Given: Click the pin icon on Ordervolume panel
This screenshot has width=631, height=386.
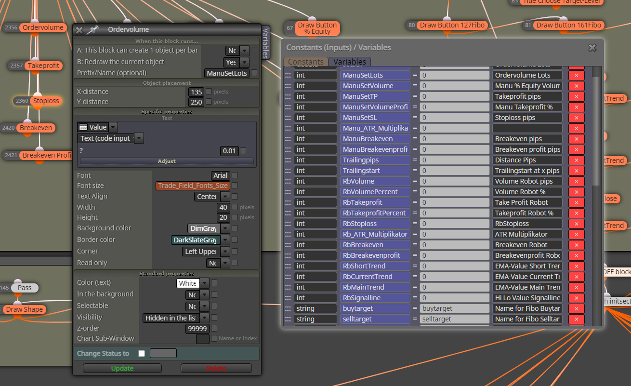Looking at the screenshot, I should click(92, 30).
